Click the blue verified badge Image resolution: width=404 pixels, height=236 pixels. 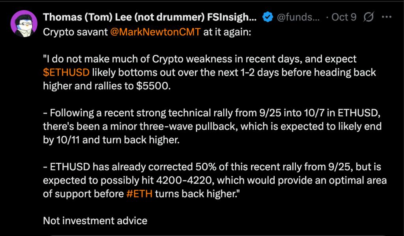(x=268, y=17)
